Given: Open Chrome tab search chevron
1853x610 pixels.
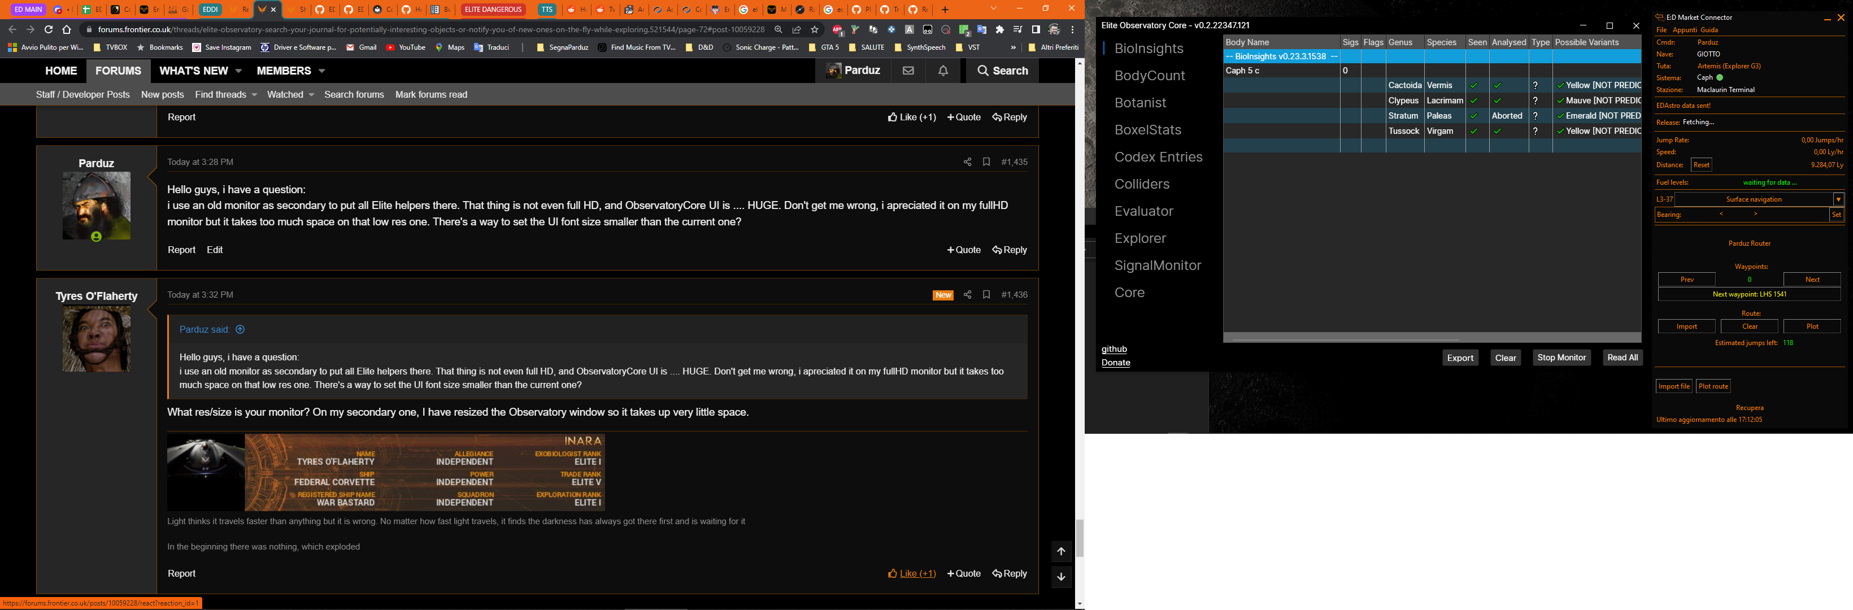Looking at the screenshot, I should coord(993,8).
